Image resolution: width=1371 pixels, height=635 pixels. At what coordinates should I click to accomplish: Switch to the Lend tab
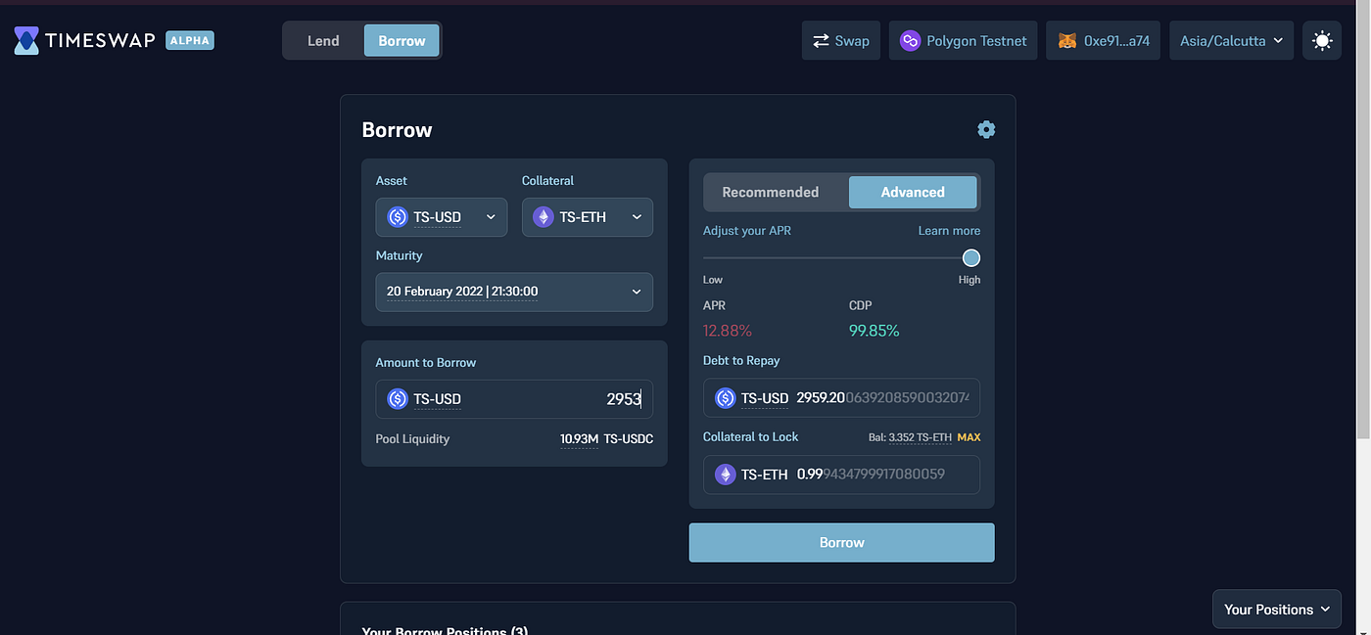tap(323, 41)
